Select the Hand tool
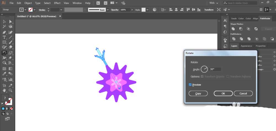Screen dimensions: 276x131 pos(4,90)
